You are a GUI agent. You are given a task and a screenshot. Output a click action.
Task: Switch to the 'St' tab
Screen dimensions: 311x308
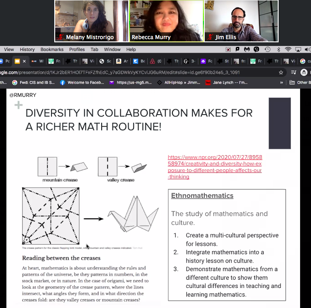pos(223,61)
